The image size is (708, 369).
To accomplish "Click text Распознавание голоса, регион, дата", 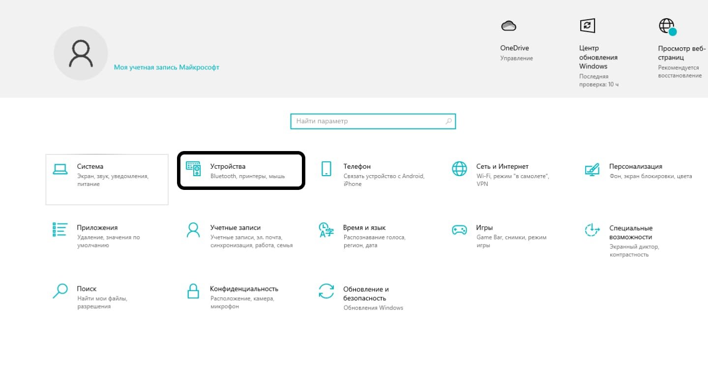I will point(375,241).
